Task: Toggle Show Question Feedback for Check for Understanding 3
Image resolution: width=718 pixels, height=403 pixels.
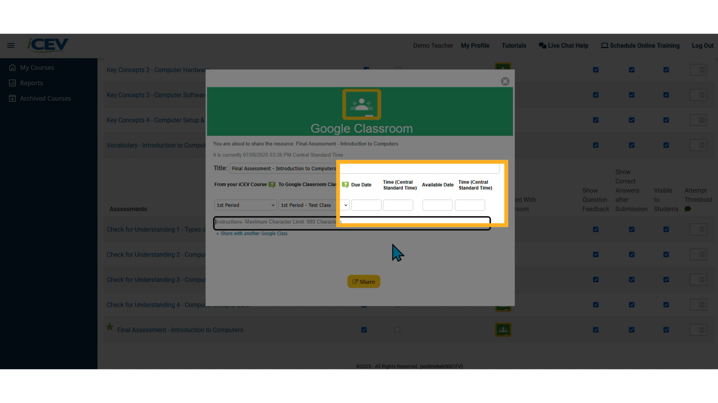Action: point(596,280)
